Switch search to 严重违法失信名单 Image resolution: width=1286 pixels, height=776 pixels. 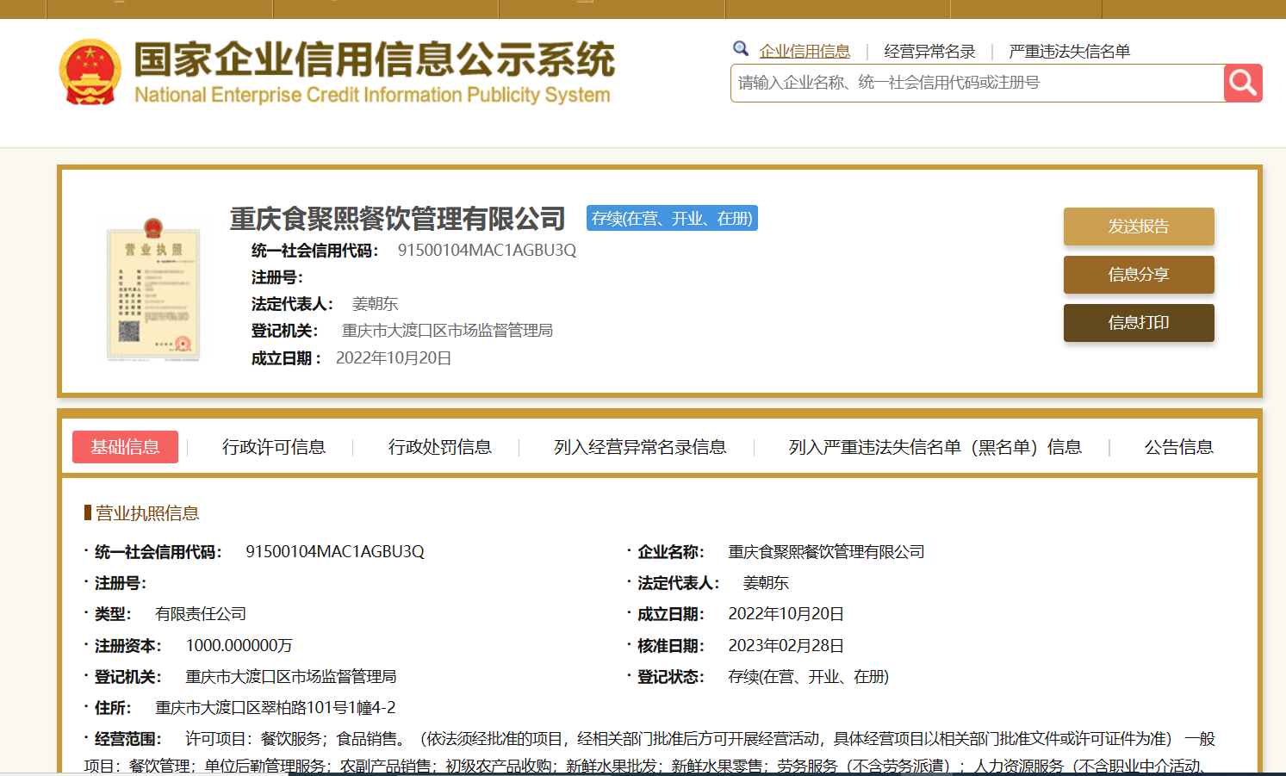[x=1070, y=52]
